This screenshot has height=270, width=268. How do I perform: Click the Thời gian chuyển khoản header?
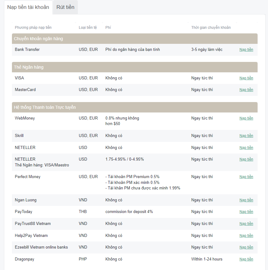[x=211, y=28]
